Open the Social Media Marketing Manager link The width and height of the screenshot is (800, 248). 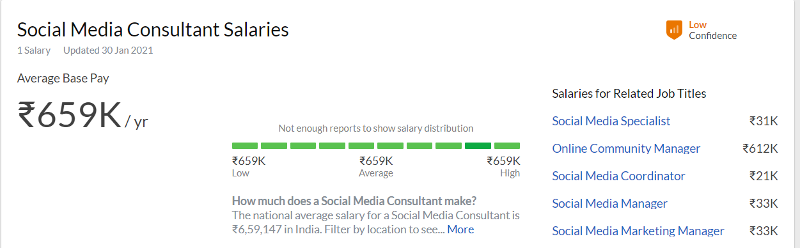(638, 231)
